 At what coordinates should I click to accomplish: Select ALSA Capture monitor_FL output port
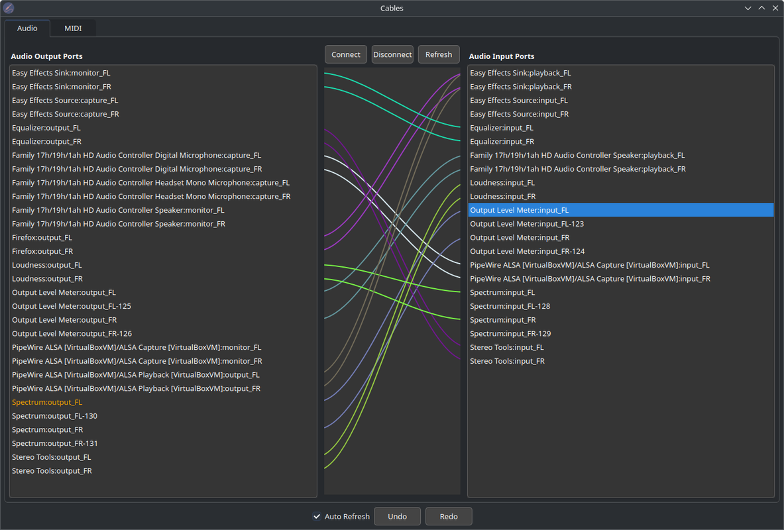(163, 348)
